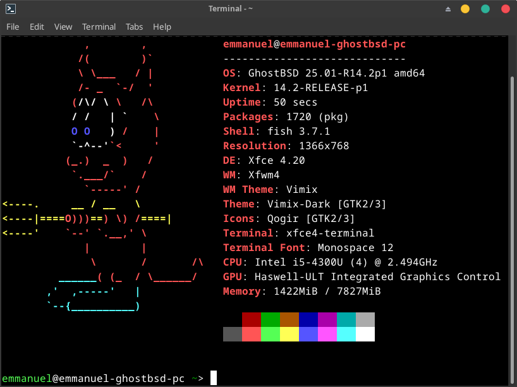The width and height of the screenshot is (517, 387).
Task: Click the dark green color block
Action: pyautogui.click(x=271, y=320)
